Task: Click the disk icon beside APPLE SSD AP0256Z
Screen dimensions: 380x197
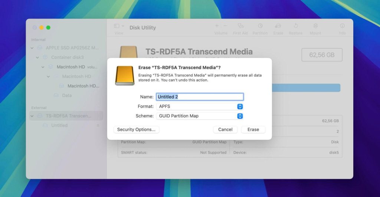Action: coord(40,48)
